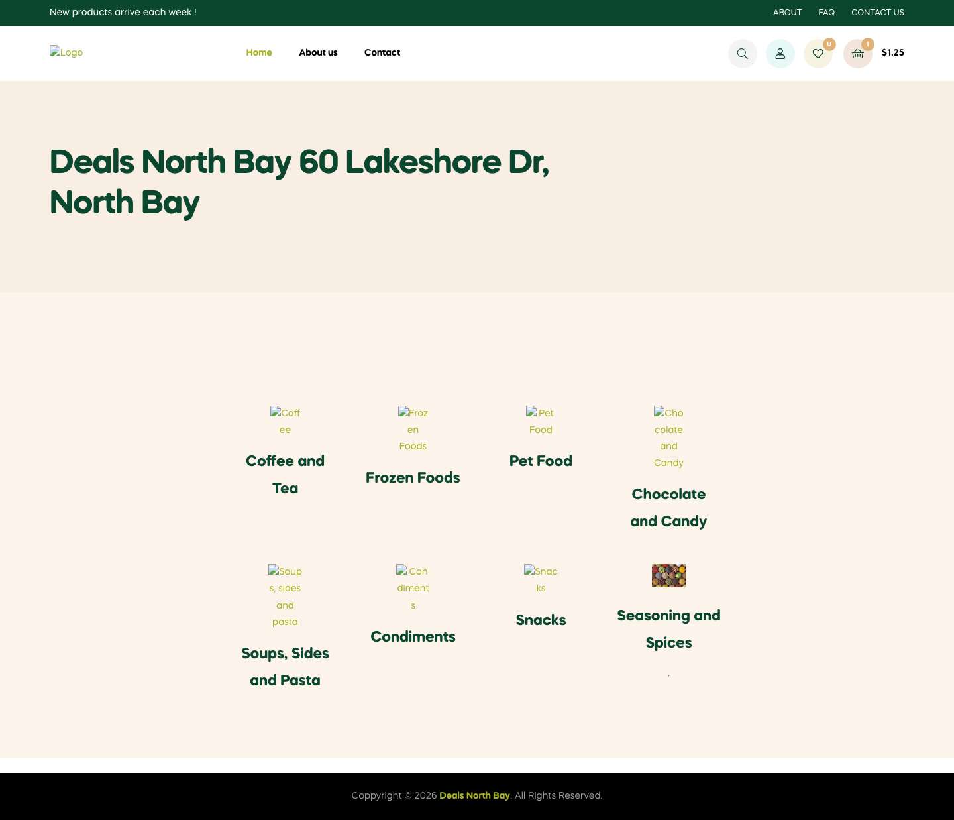
Task: Click the site Logo in the header
Action: pos(66,53)
